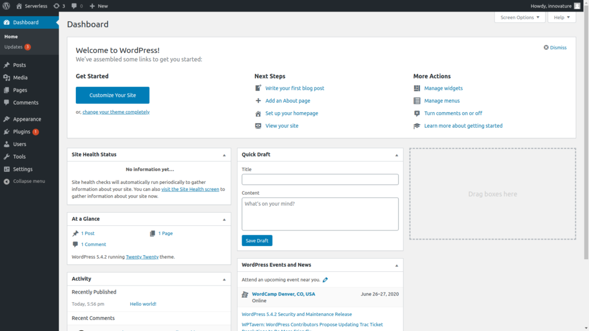
Task: Click the Manage menus list icon
Action: point(417,101)
